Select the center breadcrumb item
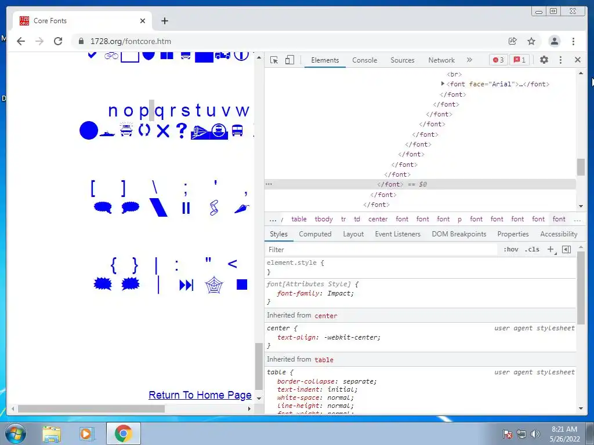 point(378,219)
